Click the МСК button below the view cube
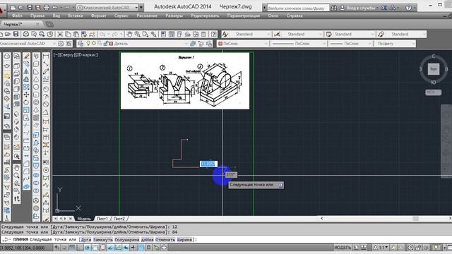452x254 pixels. pyautogui.click(x=433, y=92)
